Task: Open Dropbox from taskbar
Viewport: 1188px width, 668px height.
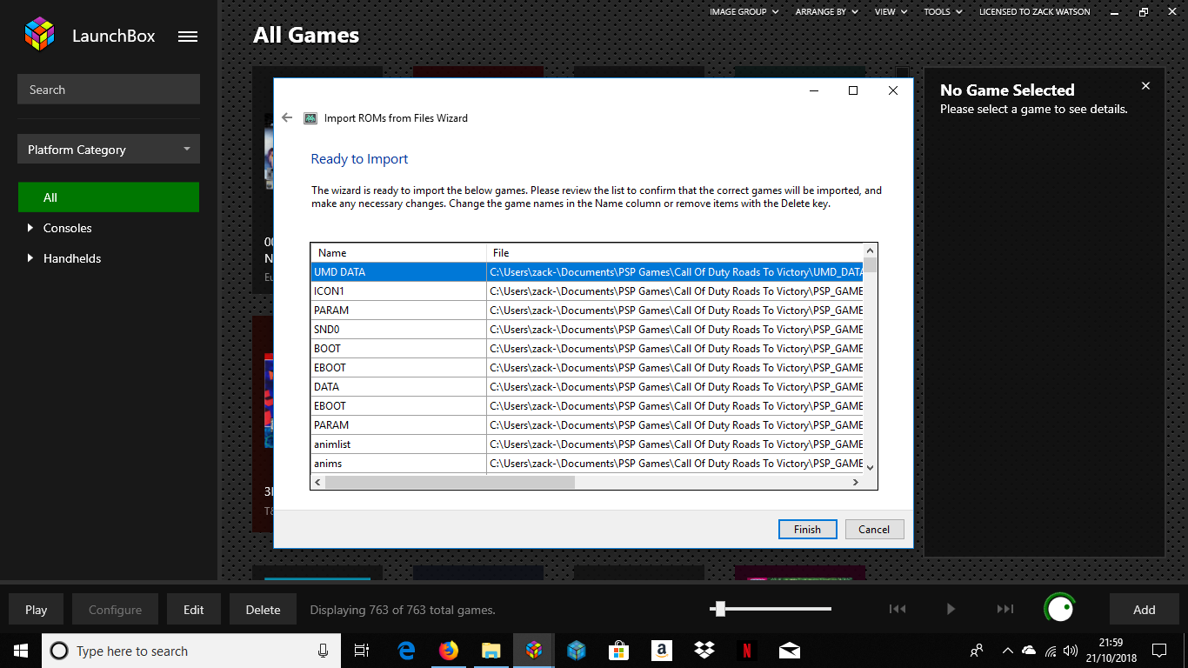Action: coord(704,651)
